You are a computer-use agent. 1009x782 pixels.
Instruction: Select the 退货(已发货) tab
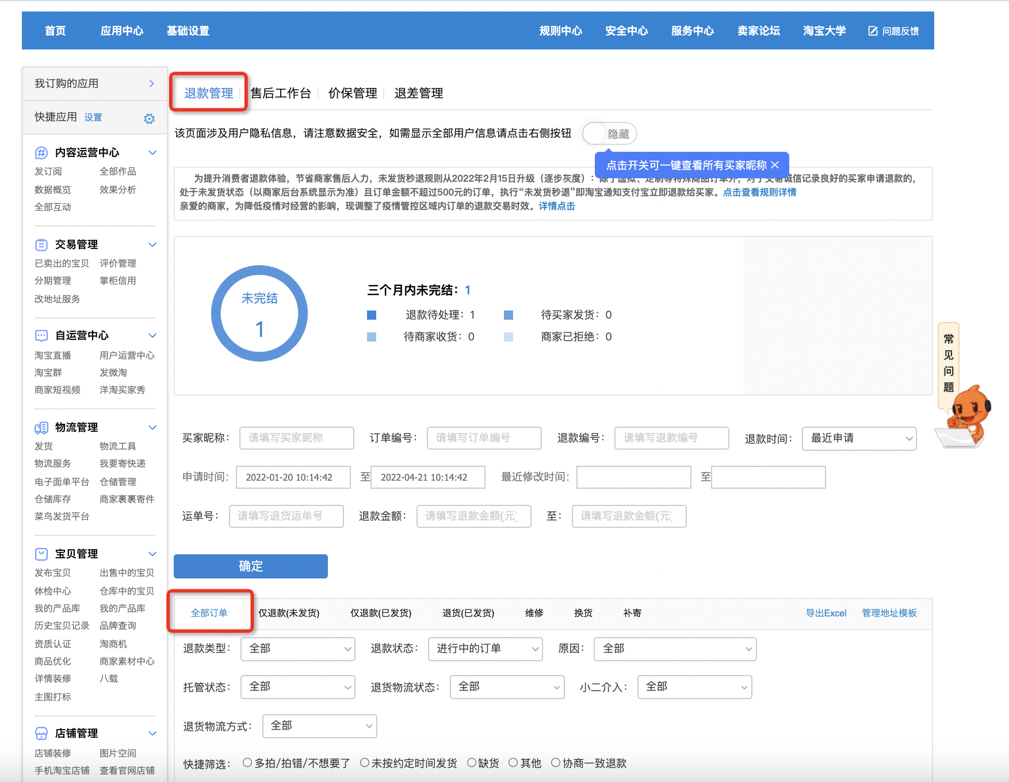click(x=468, y=613)
